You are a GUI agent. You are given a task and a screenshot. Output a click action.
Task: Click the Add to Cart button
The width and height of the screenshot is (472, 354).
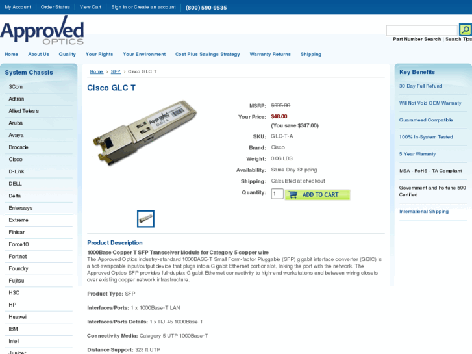[317, 195]
